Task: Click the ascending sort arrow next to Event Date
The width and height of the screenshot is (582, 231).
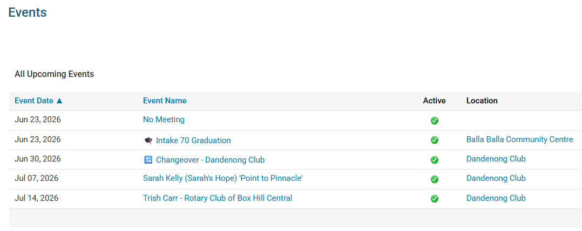Action: [x=59, y=101]
